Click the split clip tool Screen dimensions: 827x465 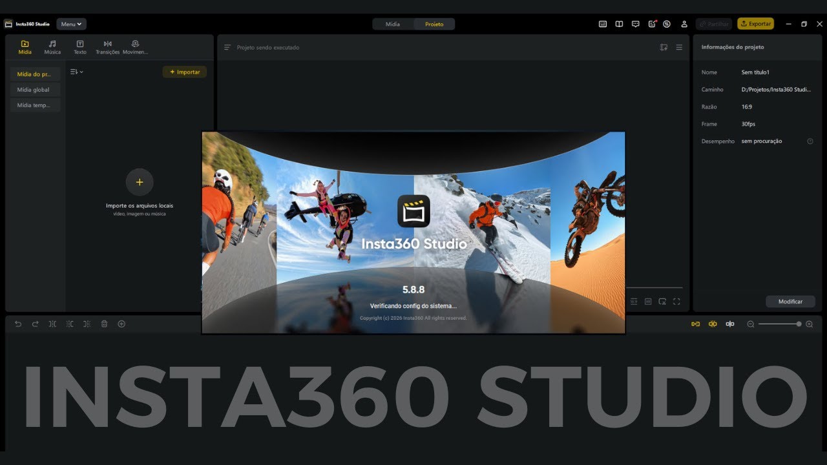pyautogui.click(x=52, y=324)
